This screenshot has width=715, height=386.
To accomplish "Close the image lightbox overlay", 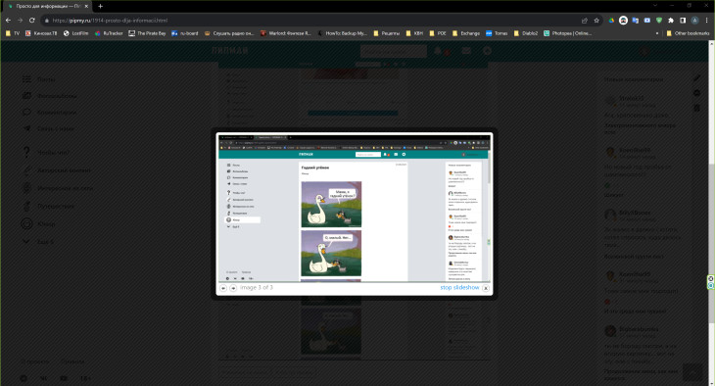I will click(x=486, y=288).
